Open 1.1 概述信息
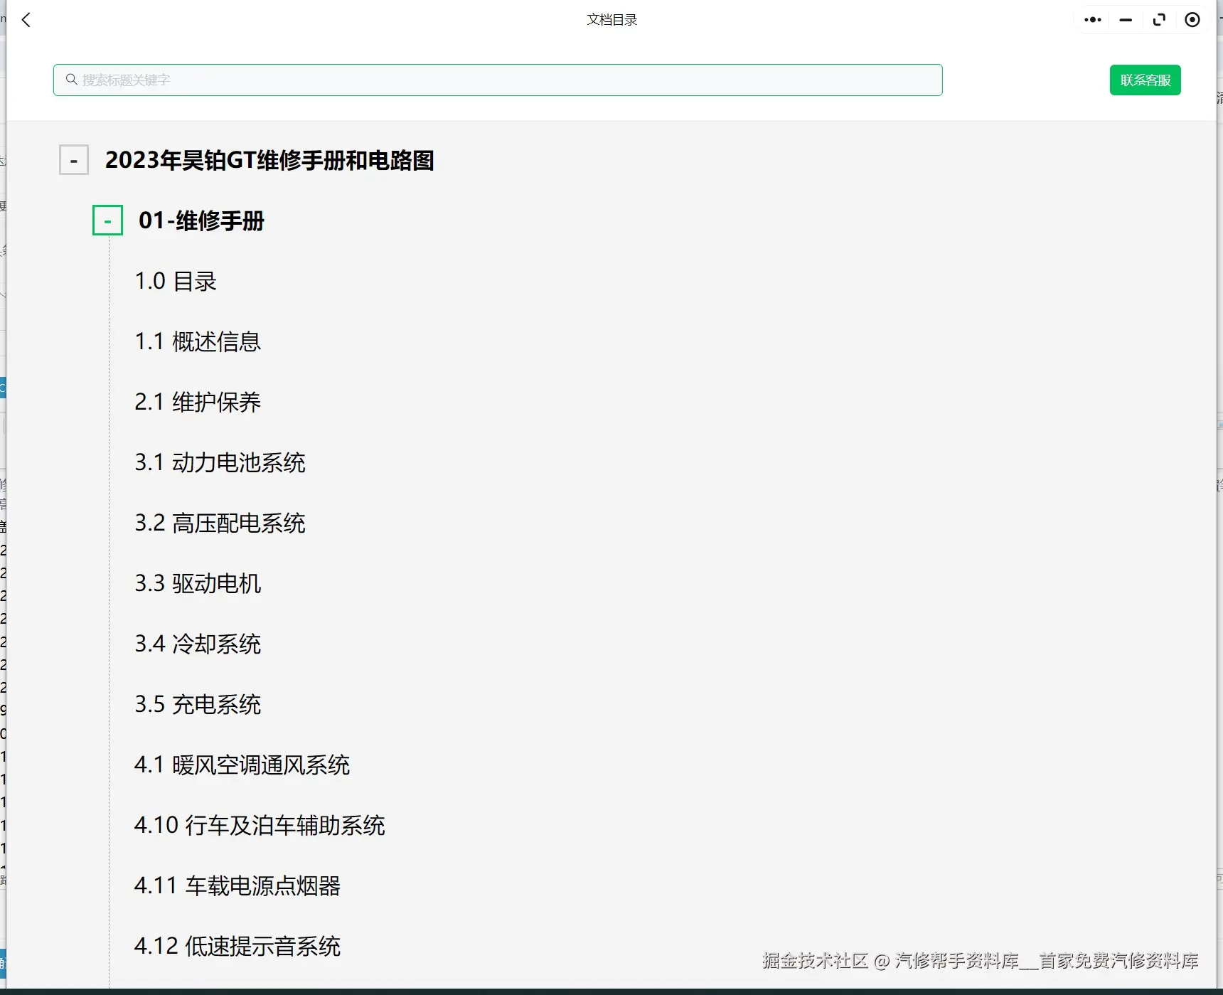 tap(198, 341)
